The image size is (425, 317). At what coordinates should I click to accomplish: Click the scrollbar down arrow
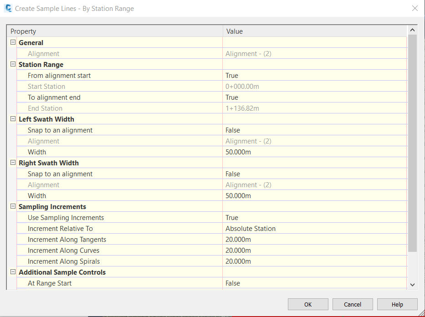click(412, 285)
